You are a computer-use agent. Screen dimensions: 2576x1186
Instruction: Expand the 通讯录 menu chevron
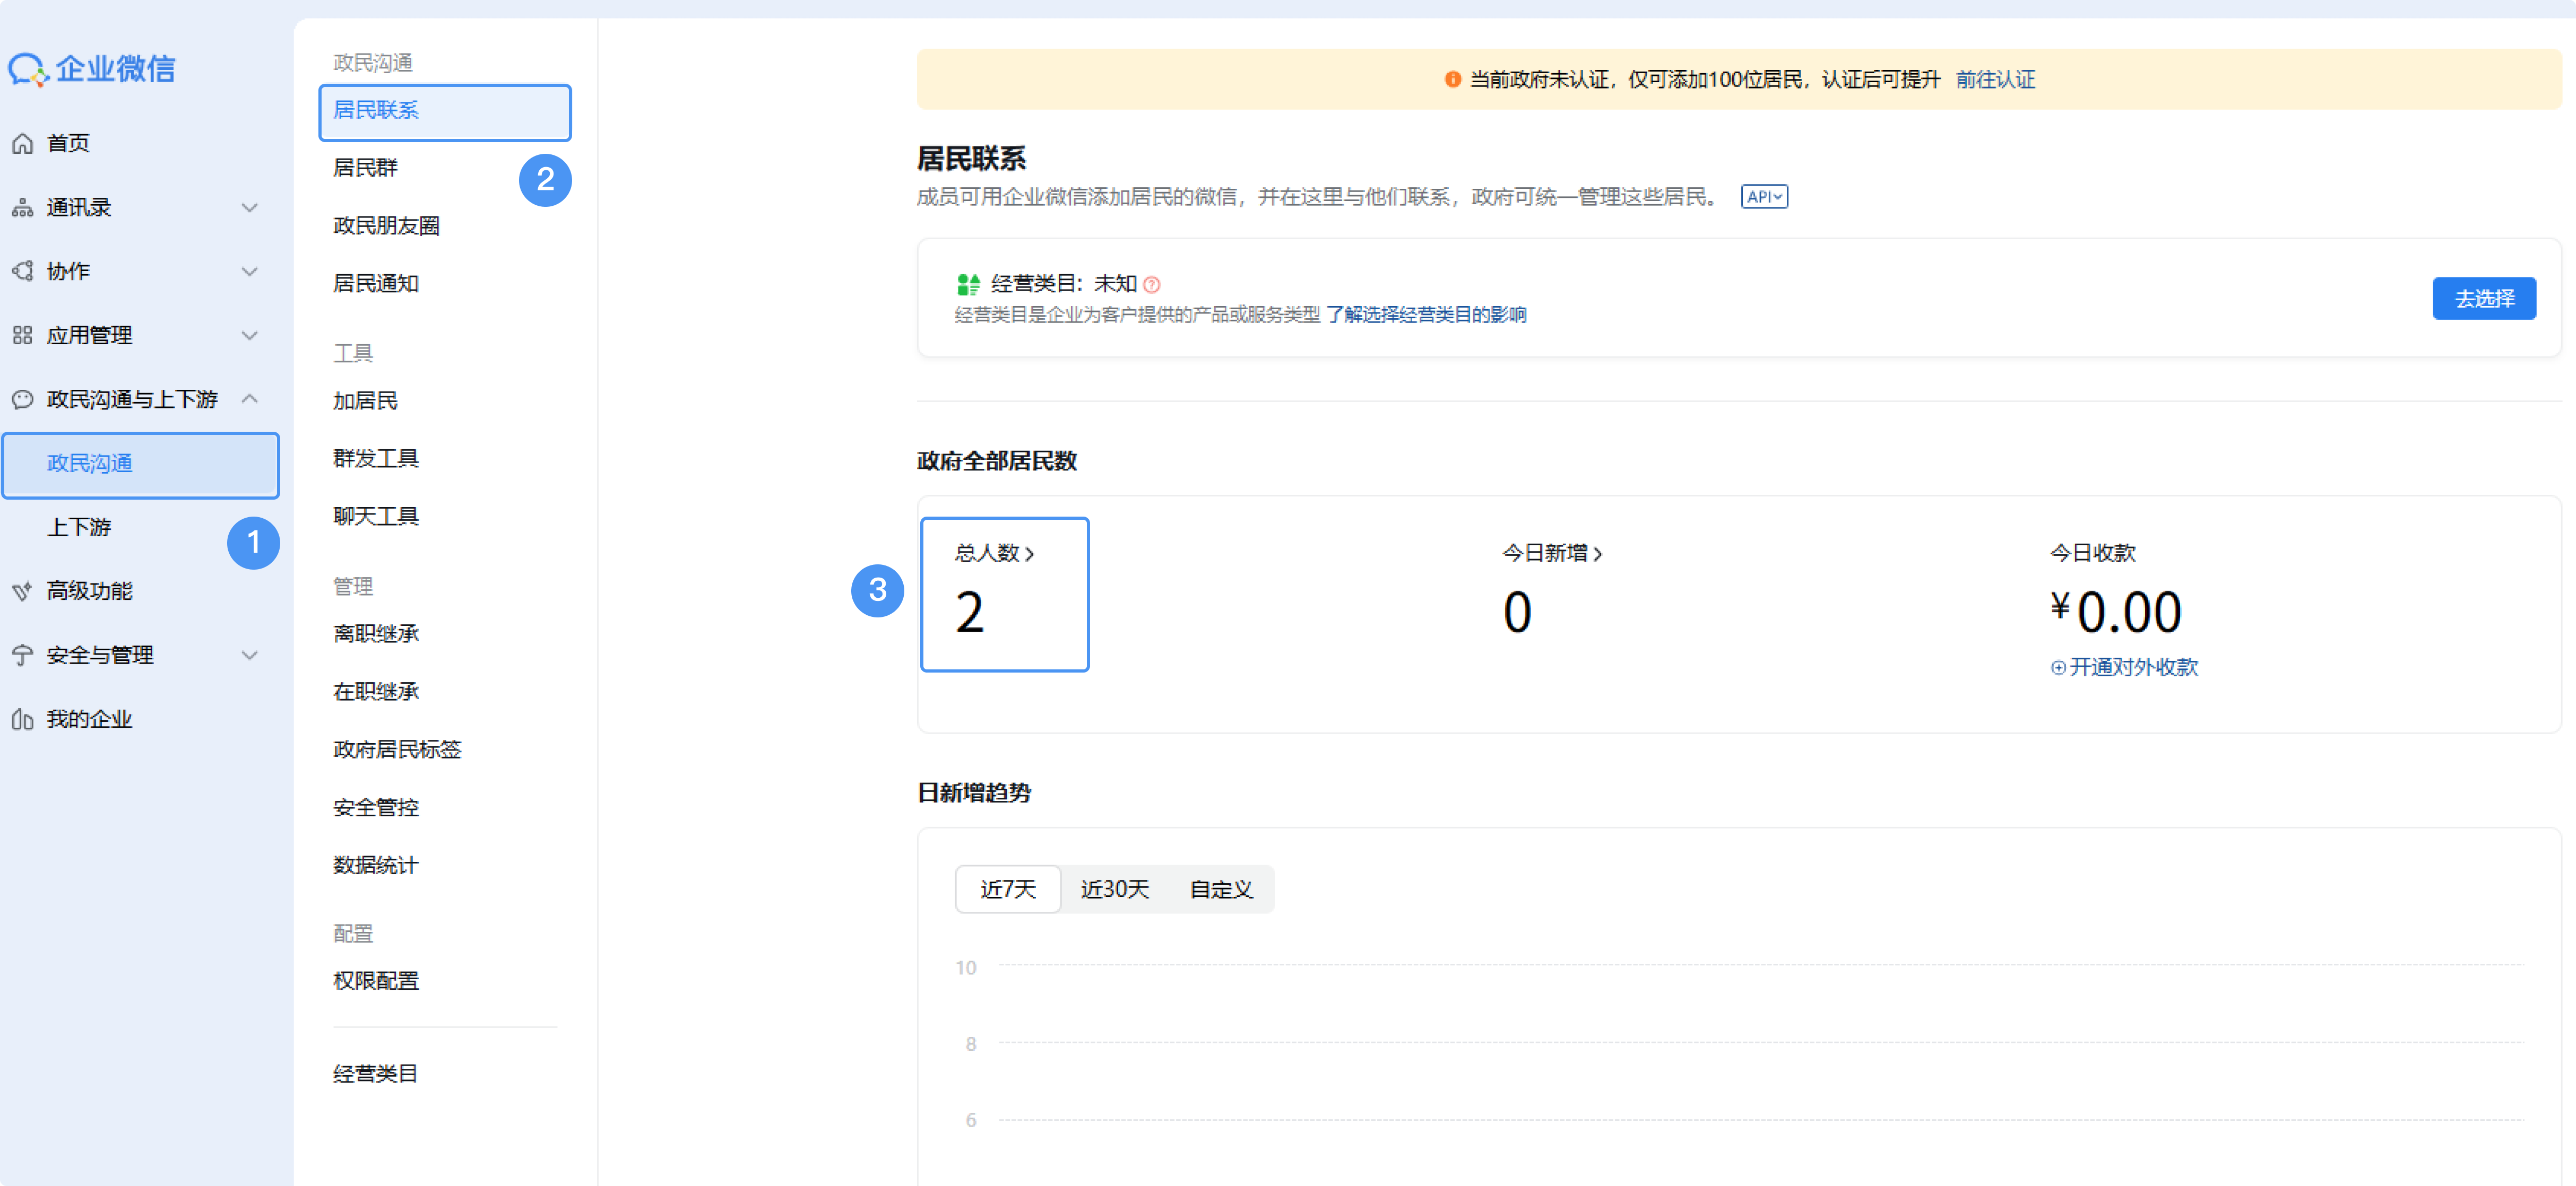pyautogui.click(x=250, y=208)
